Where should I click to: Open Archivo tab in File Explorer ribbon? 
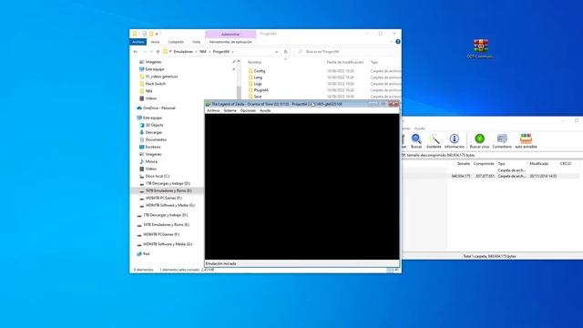pyautogui.click(x=138, y=42)
